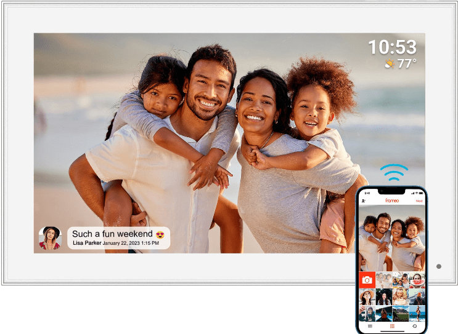
Task: Tap the add friend icon in phone header
Action: pos(363,201)
